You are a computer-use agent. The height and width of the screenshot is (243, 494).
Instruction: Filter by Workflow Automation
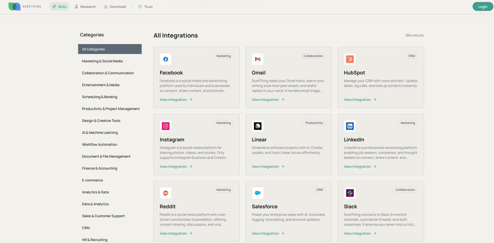[x=110, y=144]
